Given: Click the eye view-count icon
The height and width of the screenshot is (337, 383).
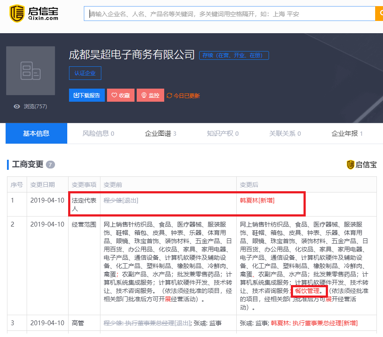Looking at the screenshot, I should pyautogui.click(x=17, y=107).
